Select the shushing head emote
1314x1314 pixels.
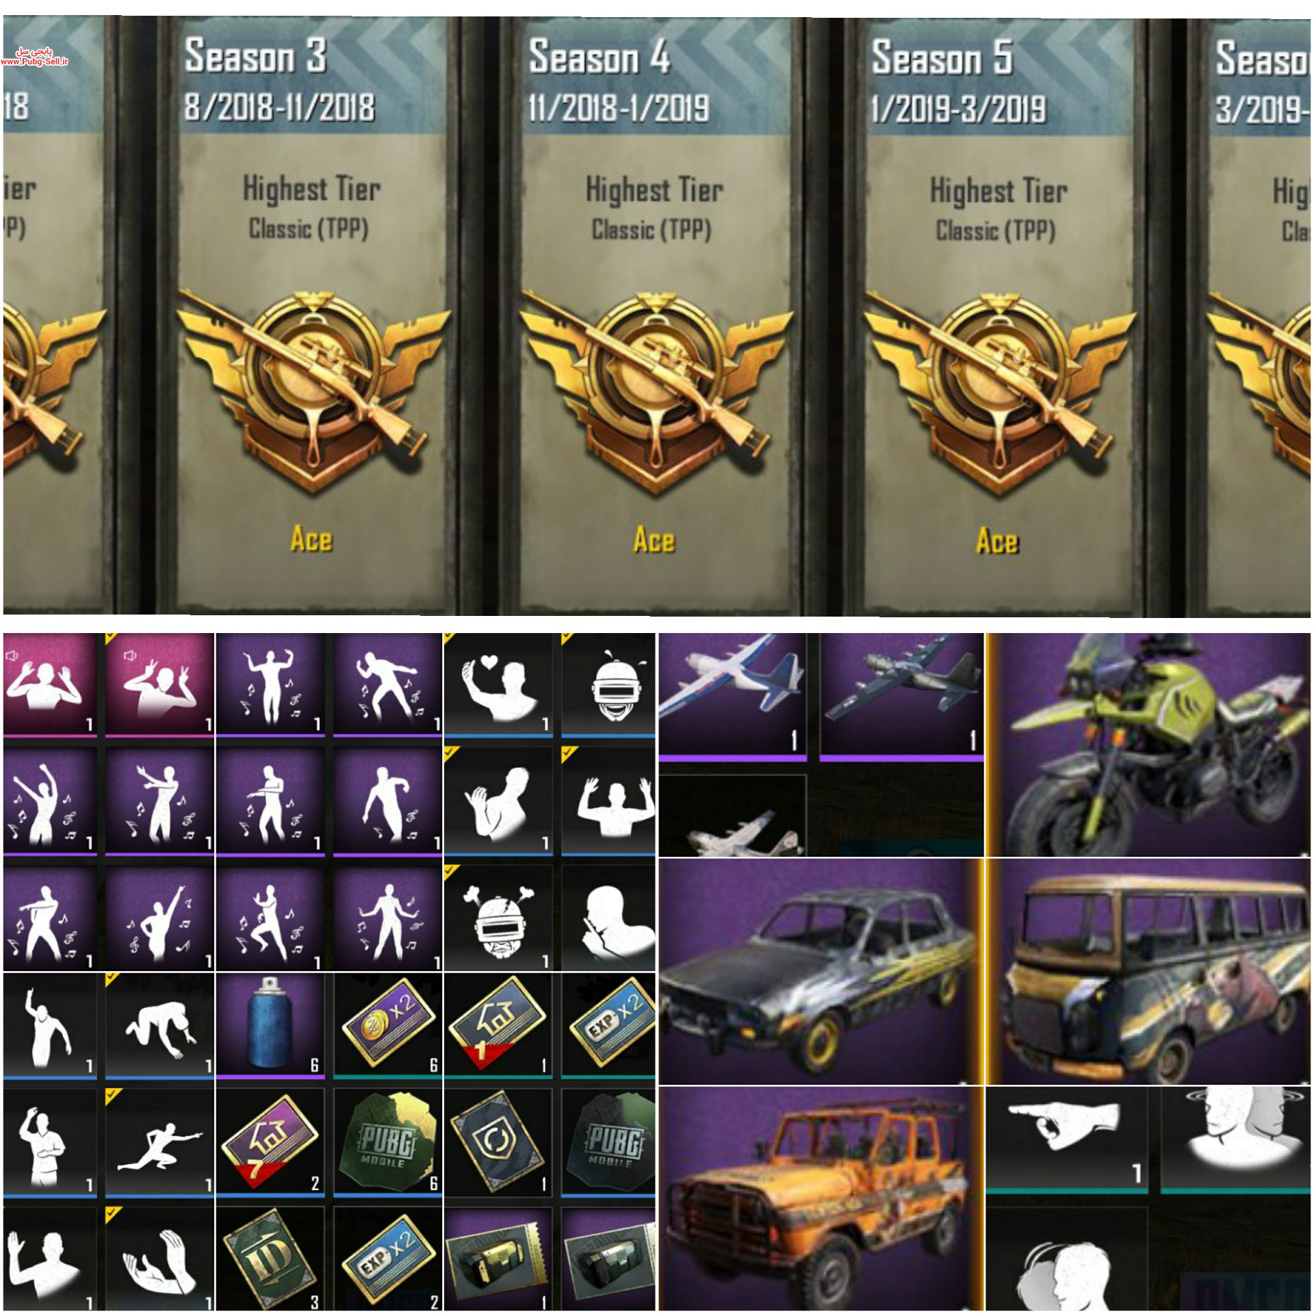pos(608,918)
